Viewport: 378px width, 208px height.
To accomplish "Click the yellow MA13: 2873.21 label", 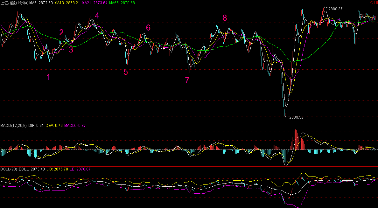I will (x=67, y=3).
